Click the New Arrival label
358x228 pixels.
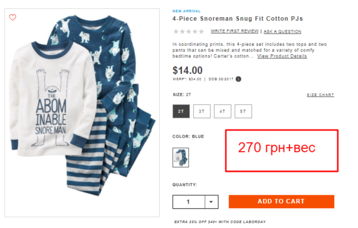tap(186, 11)
